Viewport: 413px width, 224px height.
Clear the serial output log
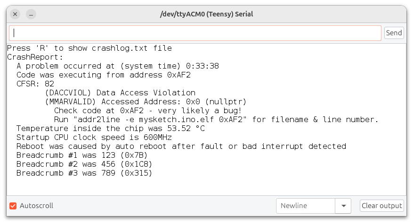[x=381, y=206]
